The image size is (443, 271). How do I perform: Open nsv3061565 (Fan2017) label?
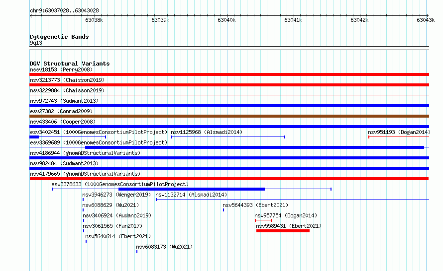coord(112,226)
